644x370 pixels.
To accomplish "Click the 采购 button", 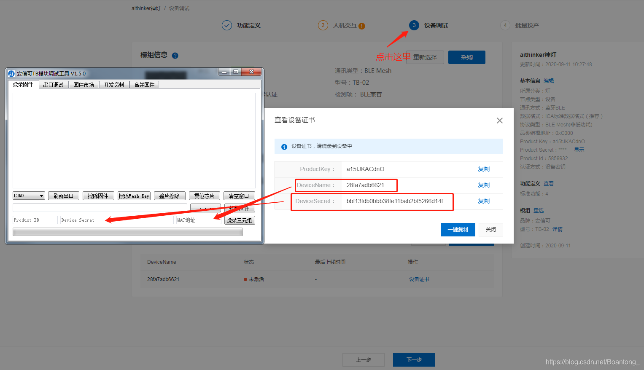I will click(467, 57).
